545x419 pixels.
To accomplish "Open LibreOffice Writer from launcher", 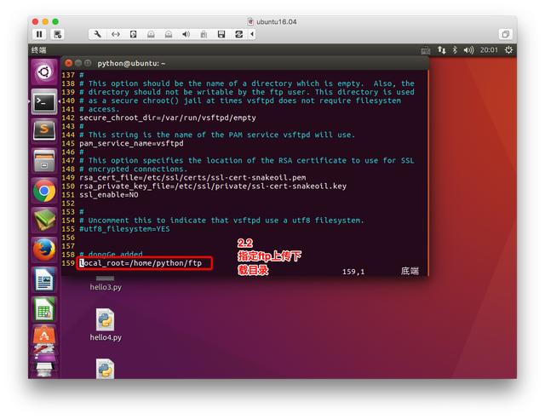I will click(x=44, y=279).
